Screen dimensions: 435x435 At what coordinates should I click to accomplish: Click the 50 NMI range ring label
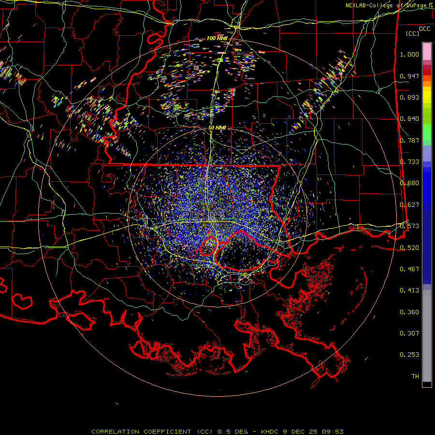tap(217, 128)
